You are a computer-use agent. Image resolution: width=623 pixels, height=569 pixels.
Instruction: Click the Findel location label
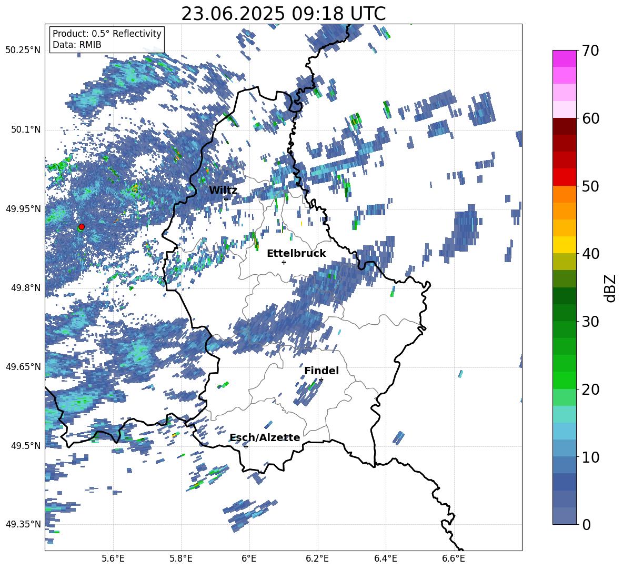point(321,371)
